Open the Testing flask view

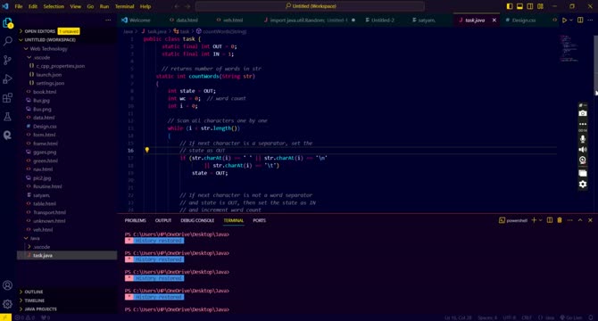pos(8,117)
